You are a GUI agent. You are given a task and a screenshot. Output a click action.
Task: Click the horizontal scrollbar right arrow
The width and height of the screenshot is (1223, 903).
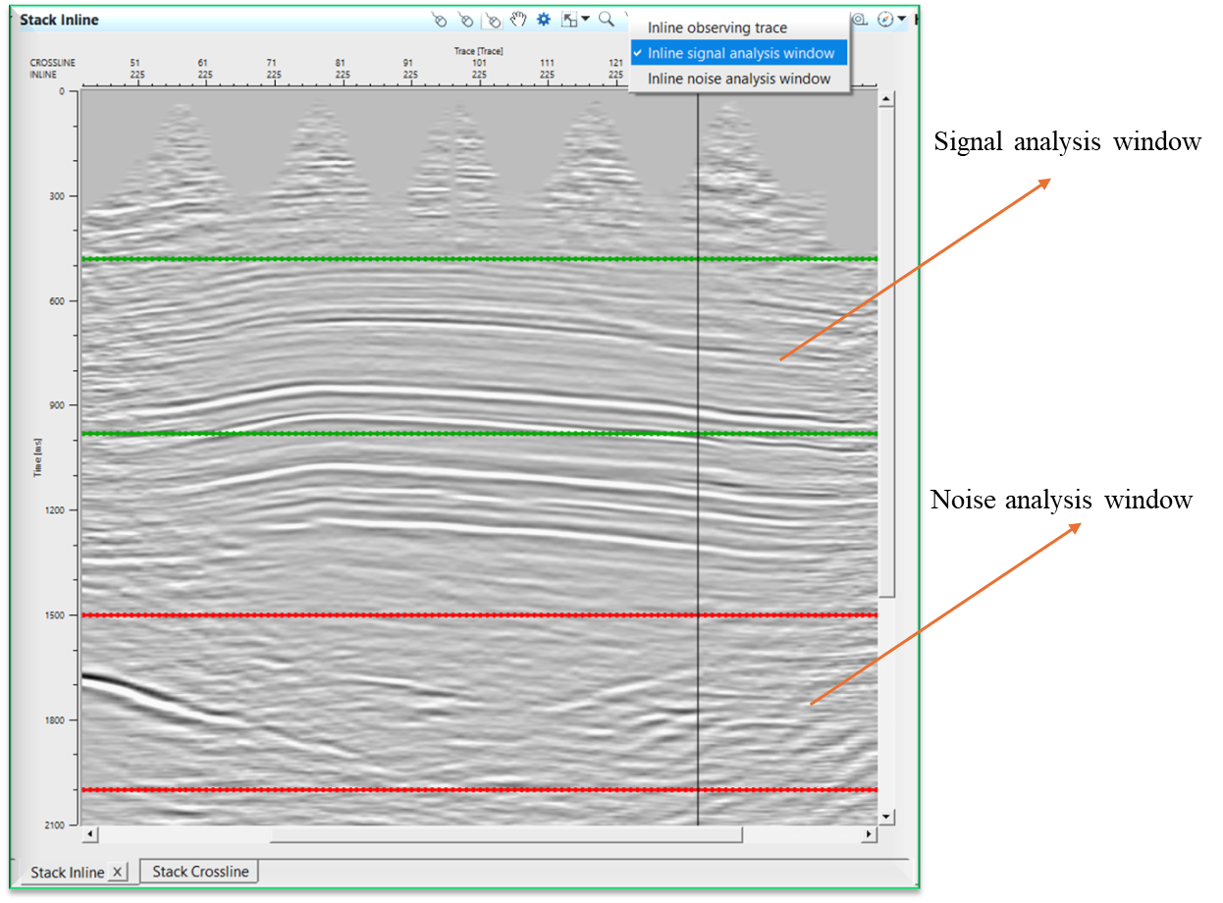[x=869, y=834]
